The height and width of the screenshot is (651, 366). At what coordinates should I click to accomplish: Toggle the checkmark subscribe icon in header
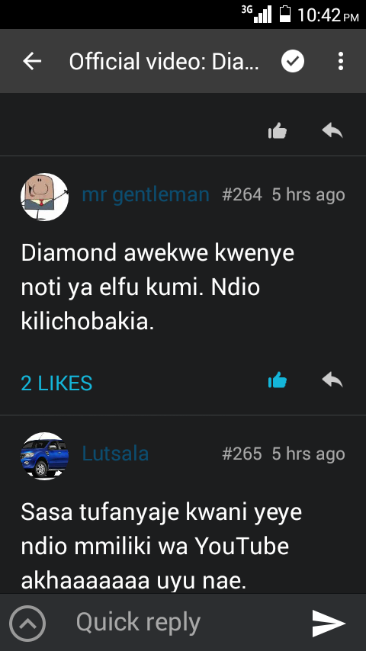(293, 62)
